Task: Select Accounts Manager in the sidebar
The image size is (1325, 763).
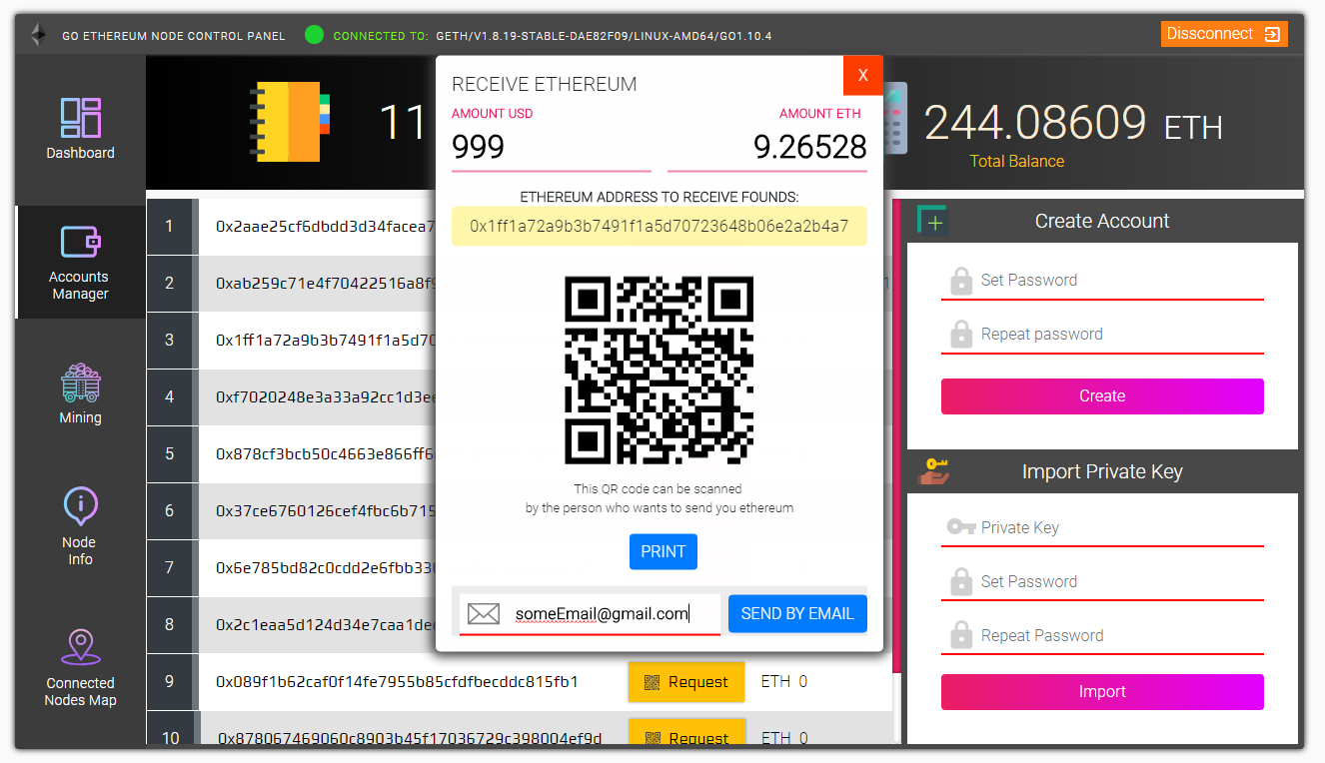Action: pos(80,263)
